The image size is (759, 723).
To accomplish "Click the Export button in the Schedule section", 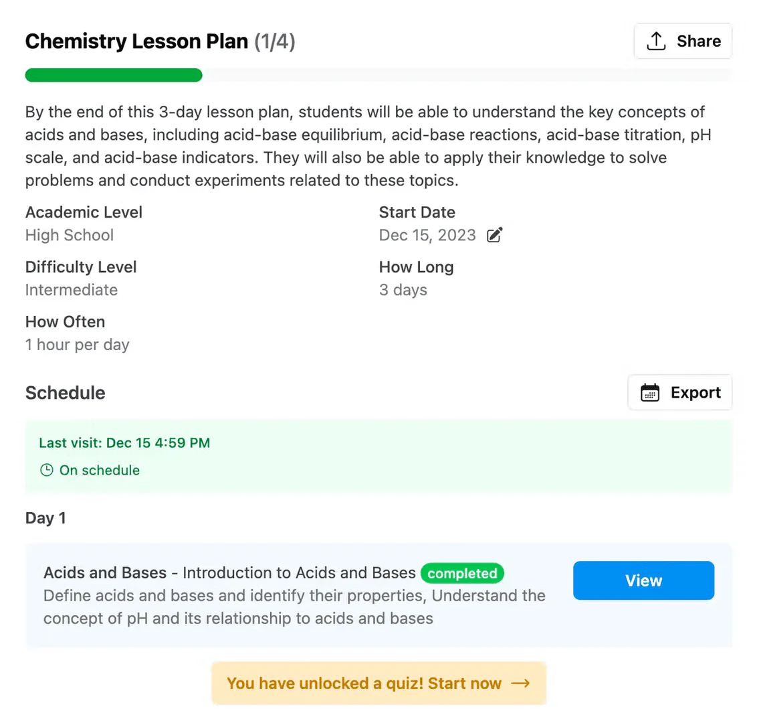I will 679,392.
